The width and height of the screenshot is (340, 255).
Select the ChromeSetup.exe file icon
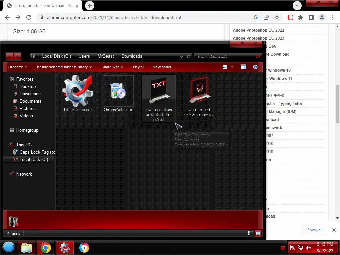(x=118, y=91)
